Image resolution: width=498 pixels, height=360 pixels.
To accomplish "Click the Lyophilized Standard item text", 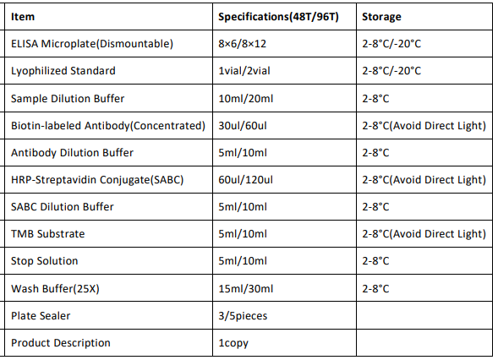I will pos(63,70).
